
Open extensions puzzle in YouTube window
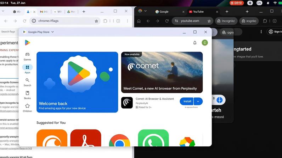pos(265,21)
